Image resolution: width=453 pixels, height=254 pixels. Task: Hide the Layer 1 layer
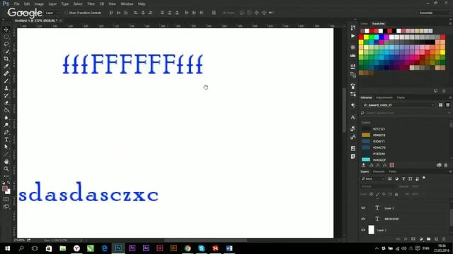[x=363, y=230]
